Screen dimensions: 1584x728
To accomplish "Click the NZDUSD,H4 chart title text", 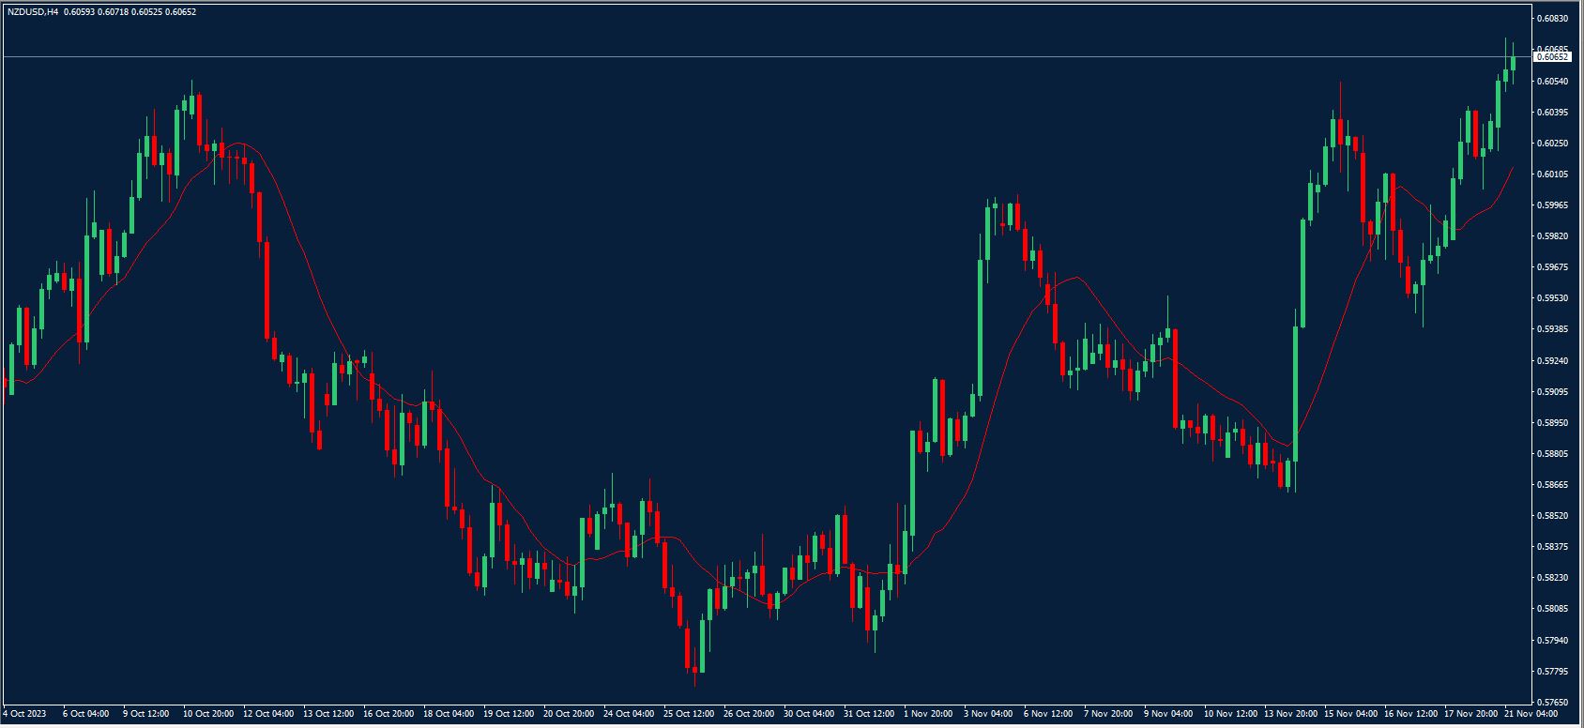I will pos(32,12).
